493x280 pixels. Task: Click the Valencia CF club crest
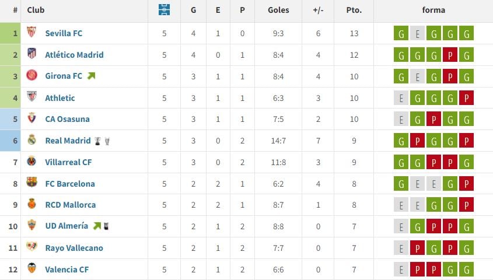tap(32, 269)
